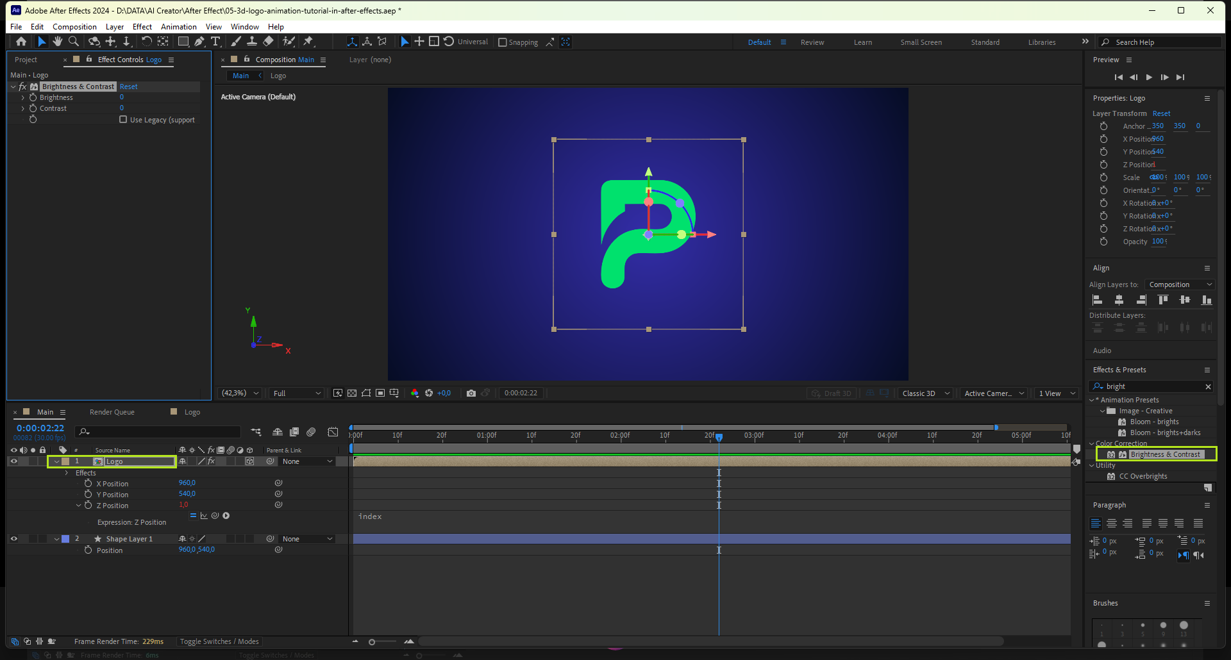Open the Full resolution dropdown

pyautogui.click(x=296, y=393)
